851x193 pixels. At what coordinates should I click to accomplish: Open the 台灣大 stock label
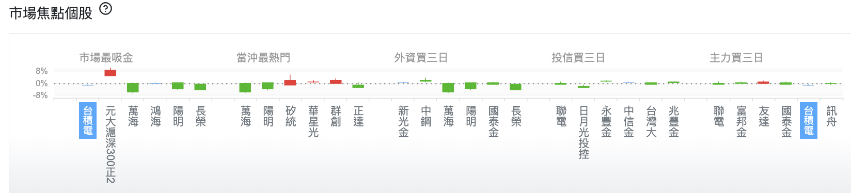pos(651,122)
